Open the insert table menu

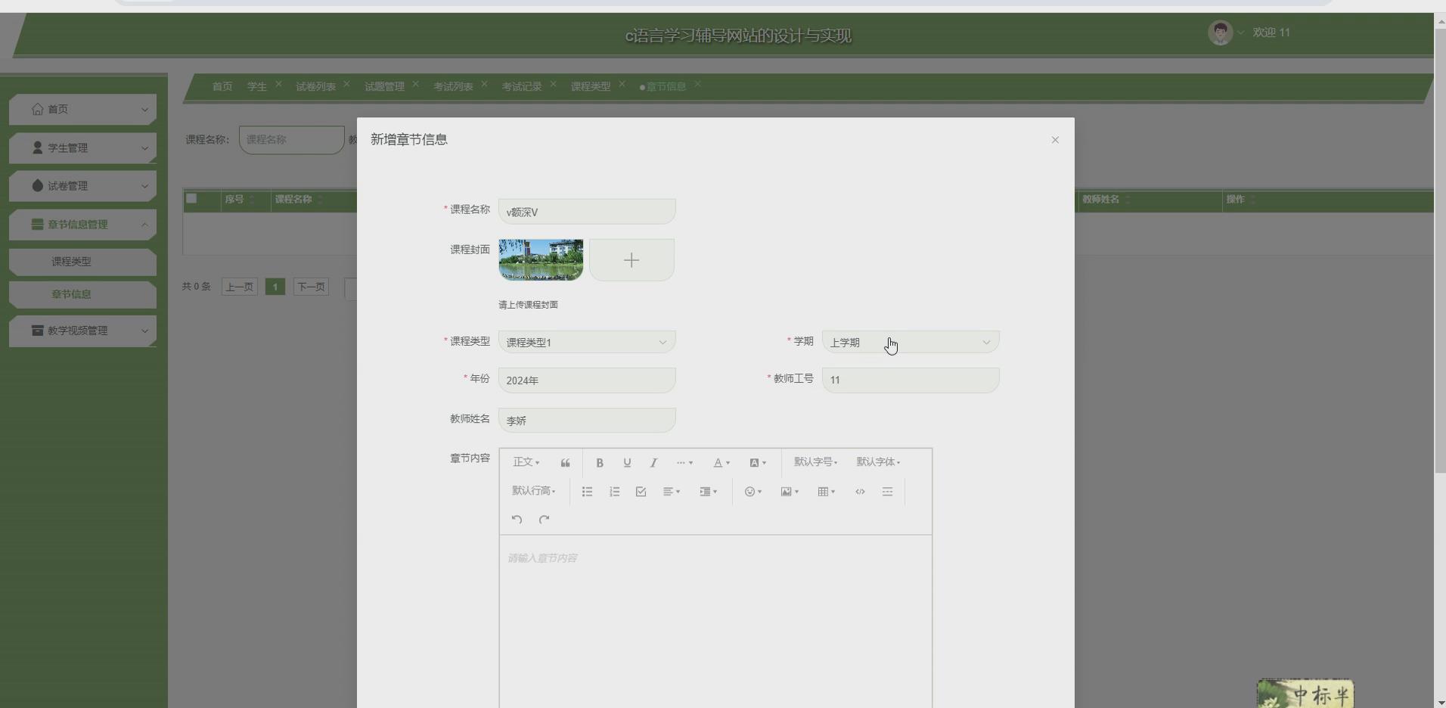(824, 492)
